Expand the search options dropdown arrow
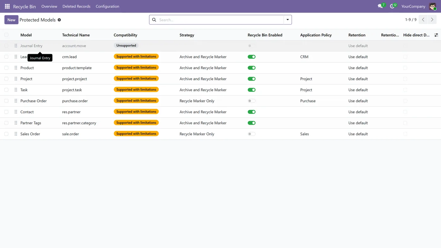The width and height of the screenshot is (441, 248). [x=288, y=20]
